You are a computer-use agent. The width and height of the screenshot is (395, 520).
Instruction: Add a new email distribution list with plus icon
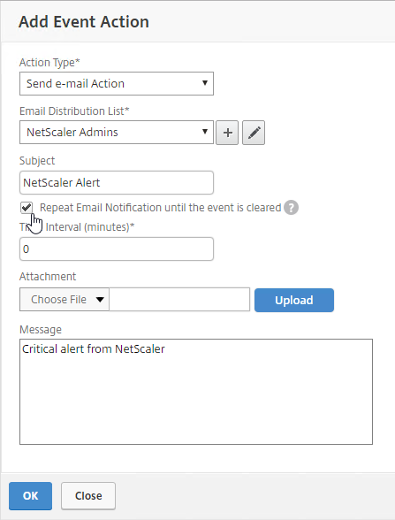tap(227, 133)
